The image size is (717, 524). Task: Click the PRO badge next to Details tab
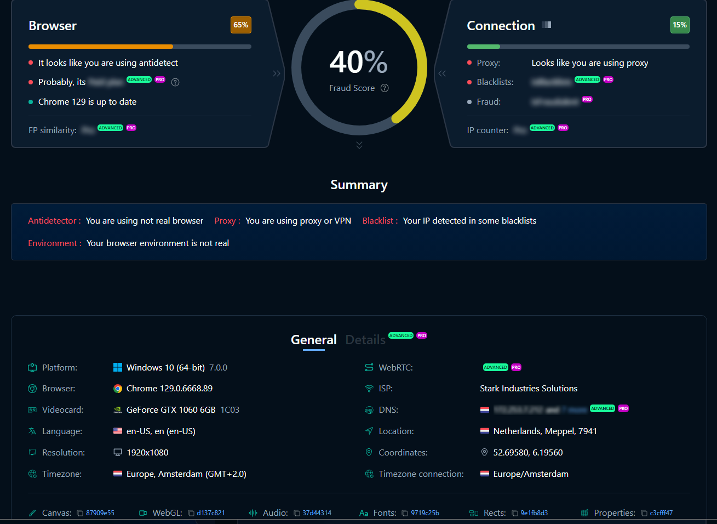click(422, 335)
